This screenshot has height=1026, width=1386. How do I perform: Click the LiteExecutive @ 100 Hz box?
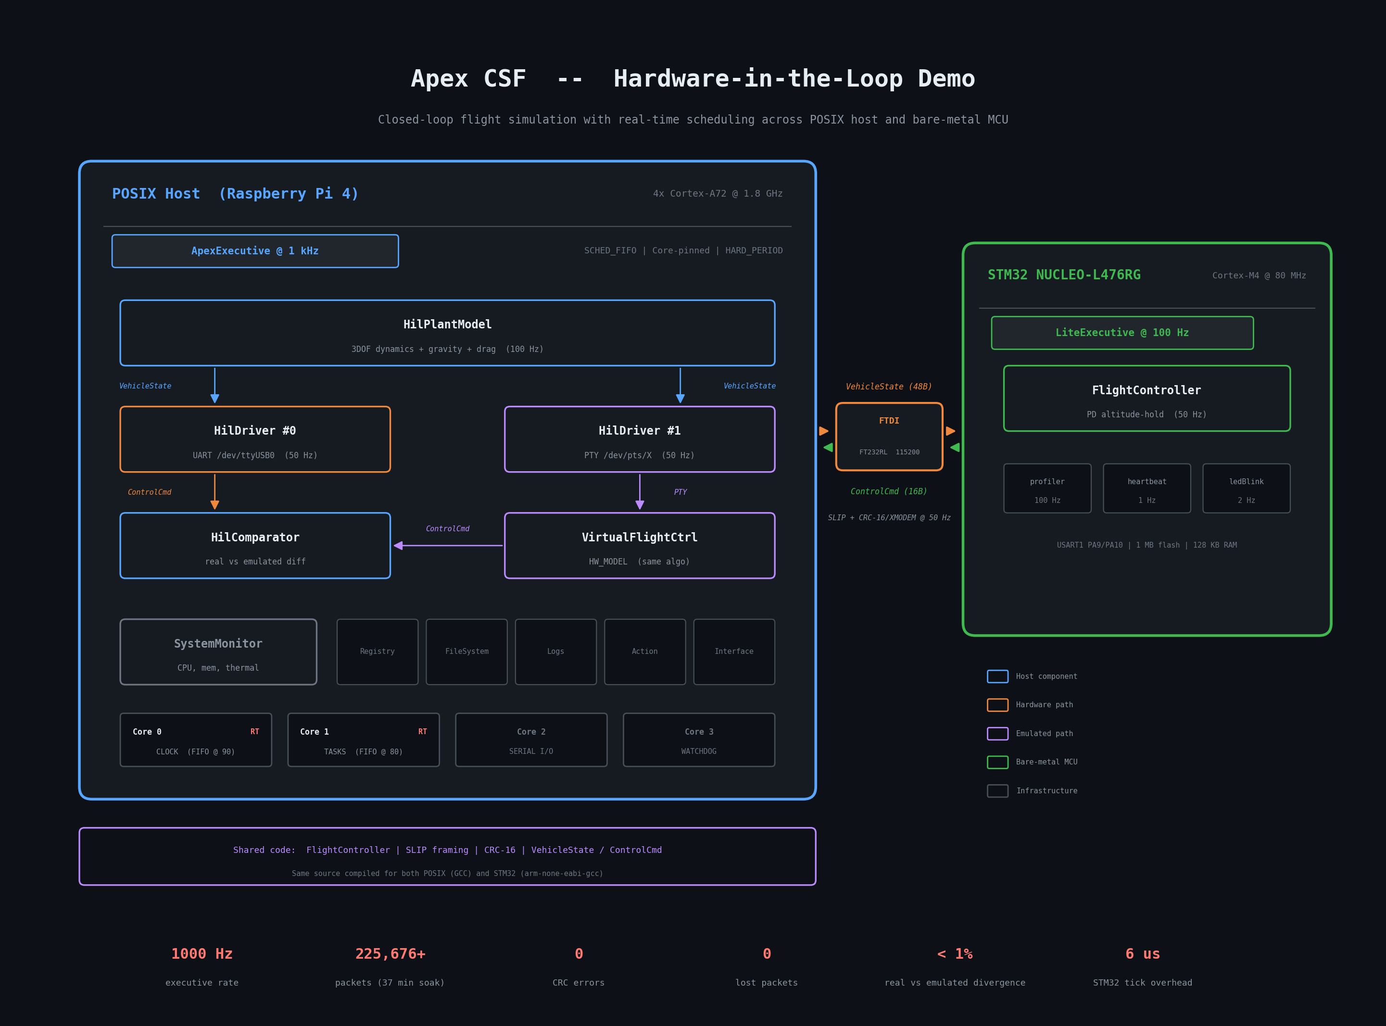coord(1122,333)
